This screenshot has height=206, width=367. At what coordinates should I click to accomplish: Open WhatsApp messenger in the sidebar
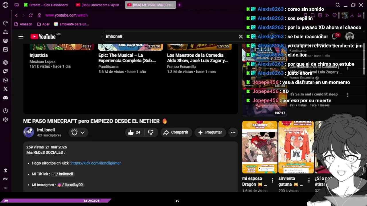5,80
